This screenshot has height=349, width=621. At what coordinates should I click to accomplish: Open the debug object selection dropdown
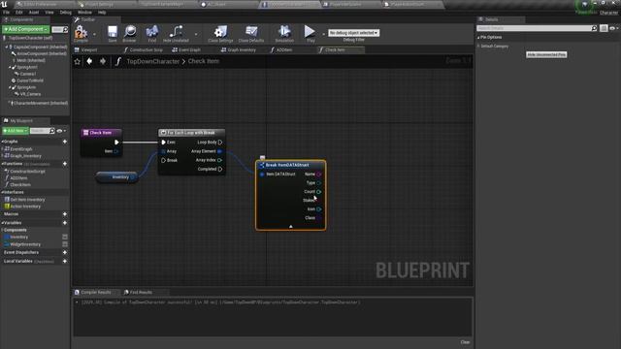(353, 33)
